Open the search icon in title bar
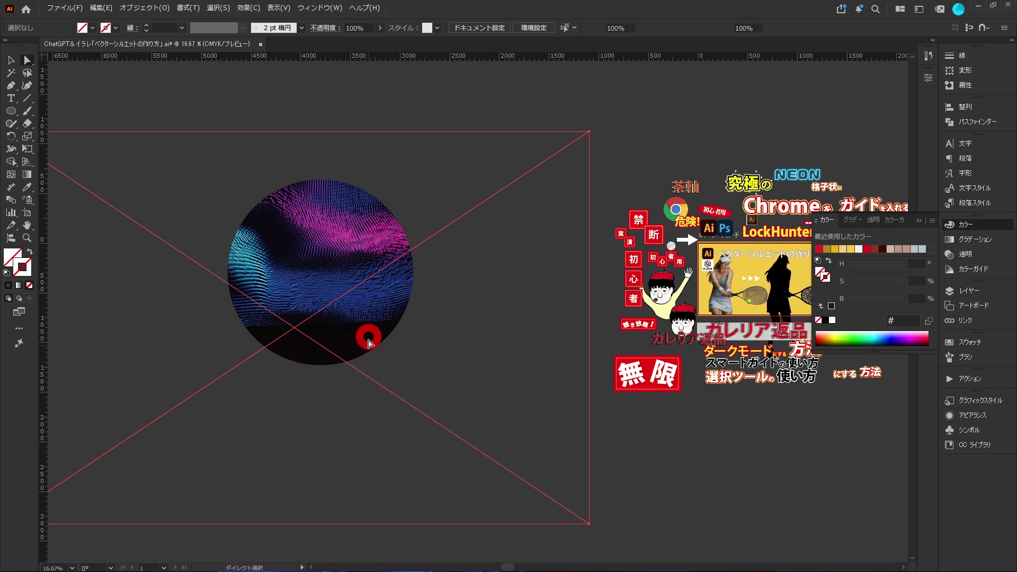The image size is (1017, 572). [x=876, y=9]
